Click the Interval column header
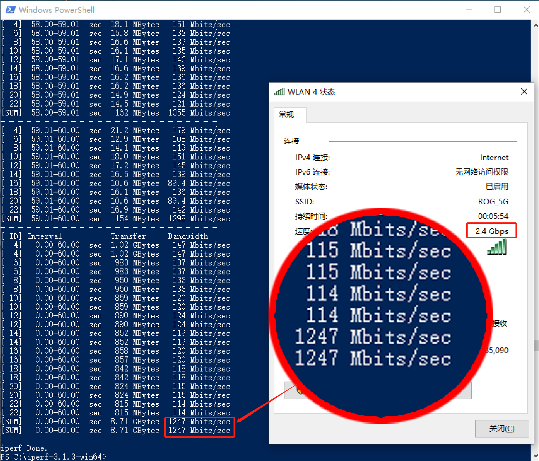This screenshot has width=539, height=461. pyautogui.click(x=44, y=236)
